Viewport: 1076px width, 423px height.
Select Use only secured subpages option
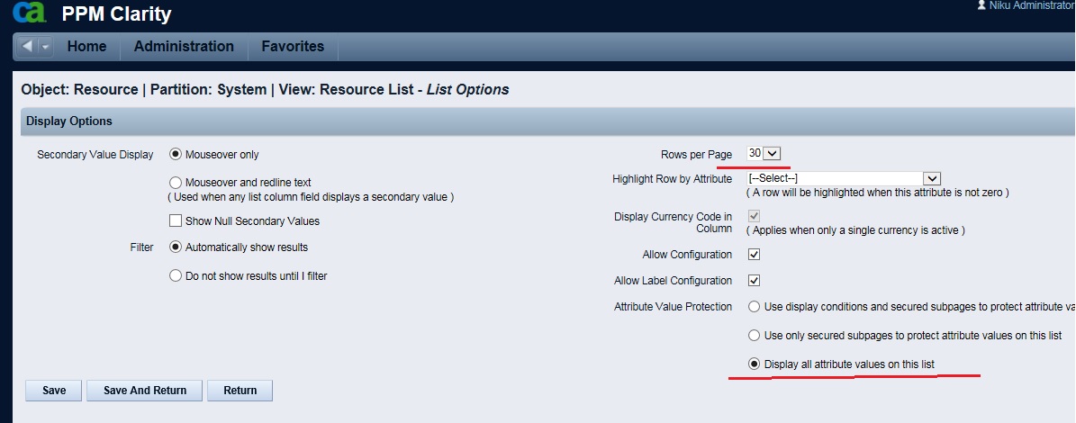[x=755, y=335]
